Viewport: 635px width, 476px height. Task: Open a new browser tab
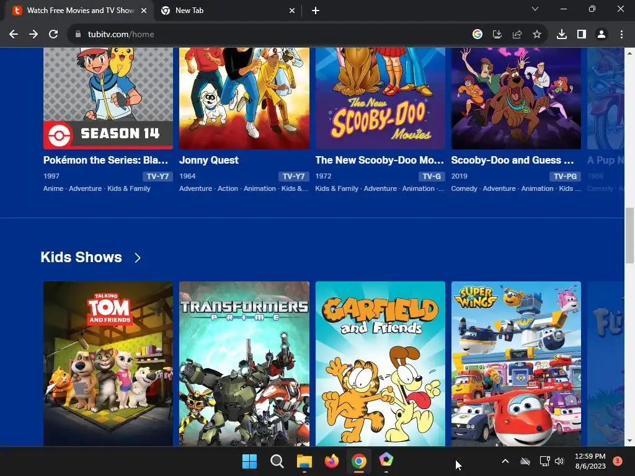(x=316, y=11)
